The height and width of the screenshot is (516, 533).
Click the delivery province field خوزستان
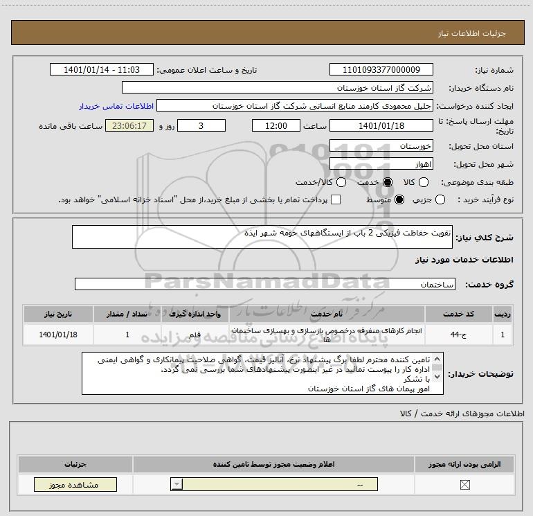click(381, 146)
